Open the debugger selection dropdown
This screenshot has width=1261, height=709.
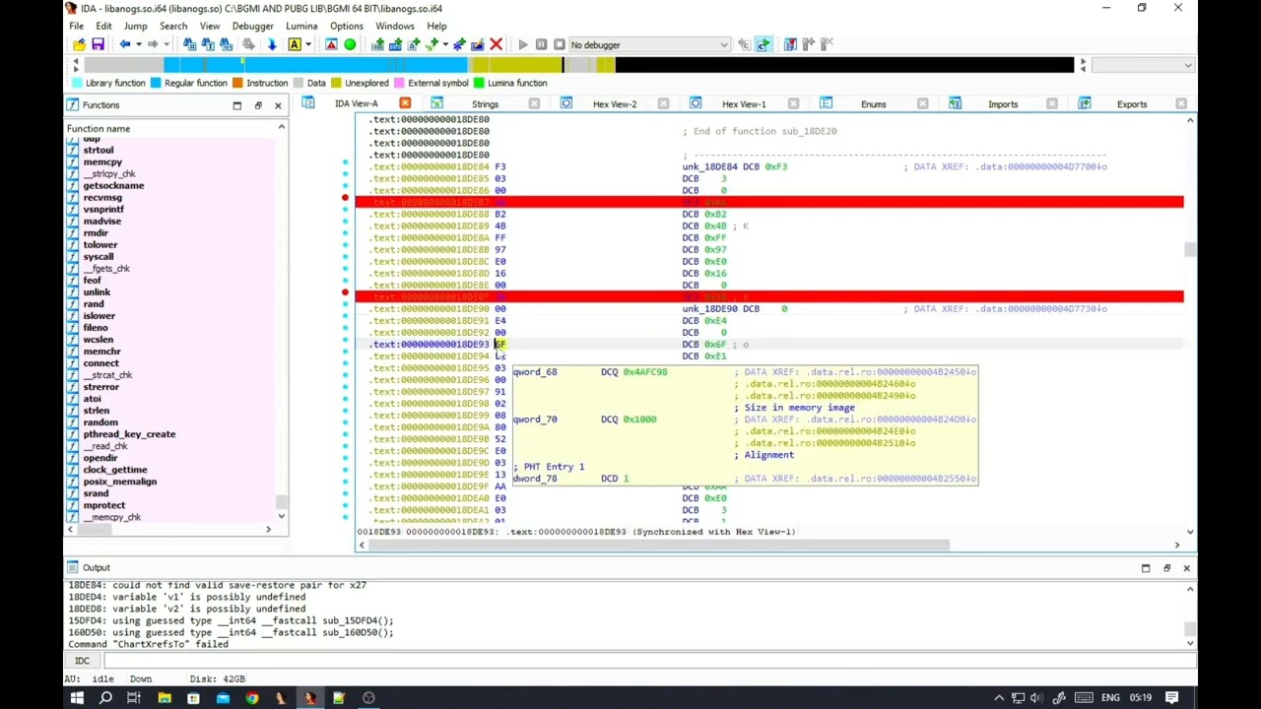(649, 44)
